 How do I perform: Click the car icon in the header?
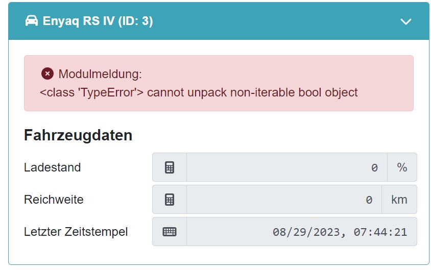[32, 21]
